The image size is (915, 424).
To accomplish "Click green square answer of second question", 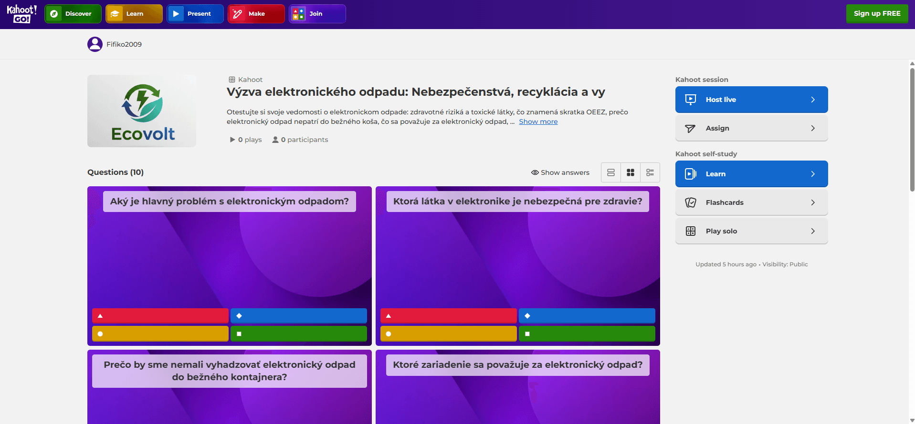I will 587,334.
